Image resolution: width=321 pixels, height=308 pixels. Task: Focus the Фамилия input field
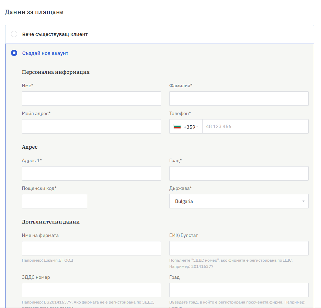pyautogui.click(x=239, y=99)
